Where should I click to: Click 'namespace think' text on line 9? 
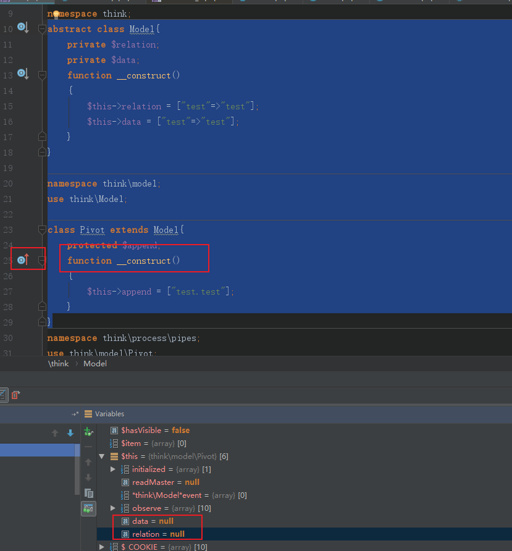87,14
